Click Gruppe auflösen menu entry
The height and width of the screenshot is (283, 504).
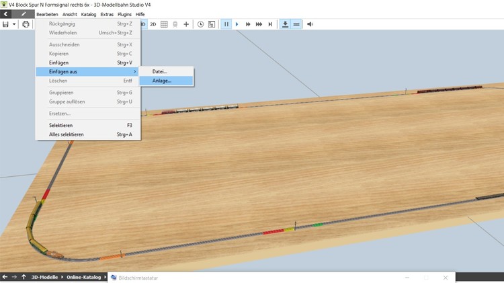click(x=88, y=102)
